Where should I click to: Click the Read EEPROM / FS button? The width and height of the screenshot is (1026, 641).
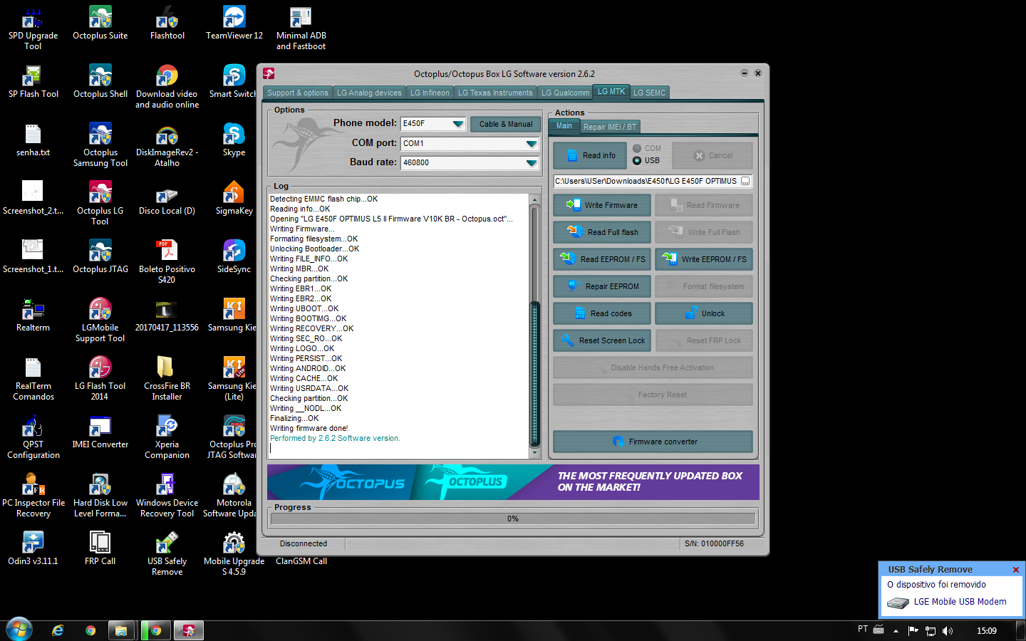pos(602,259)
